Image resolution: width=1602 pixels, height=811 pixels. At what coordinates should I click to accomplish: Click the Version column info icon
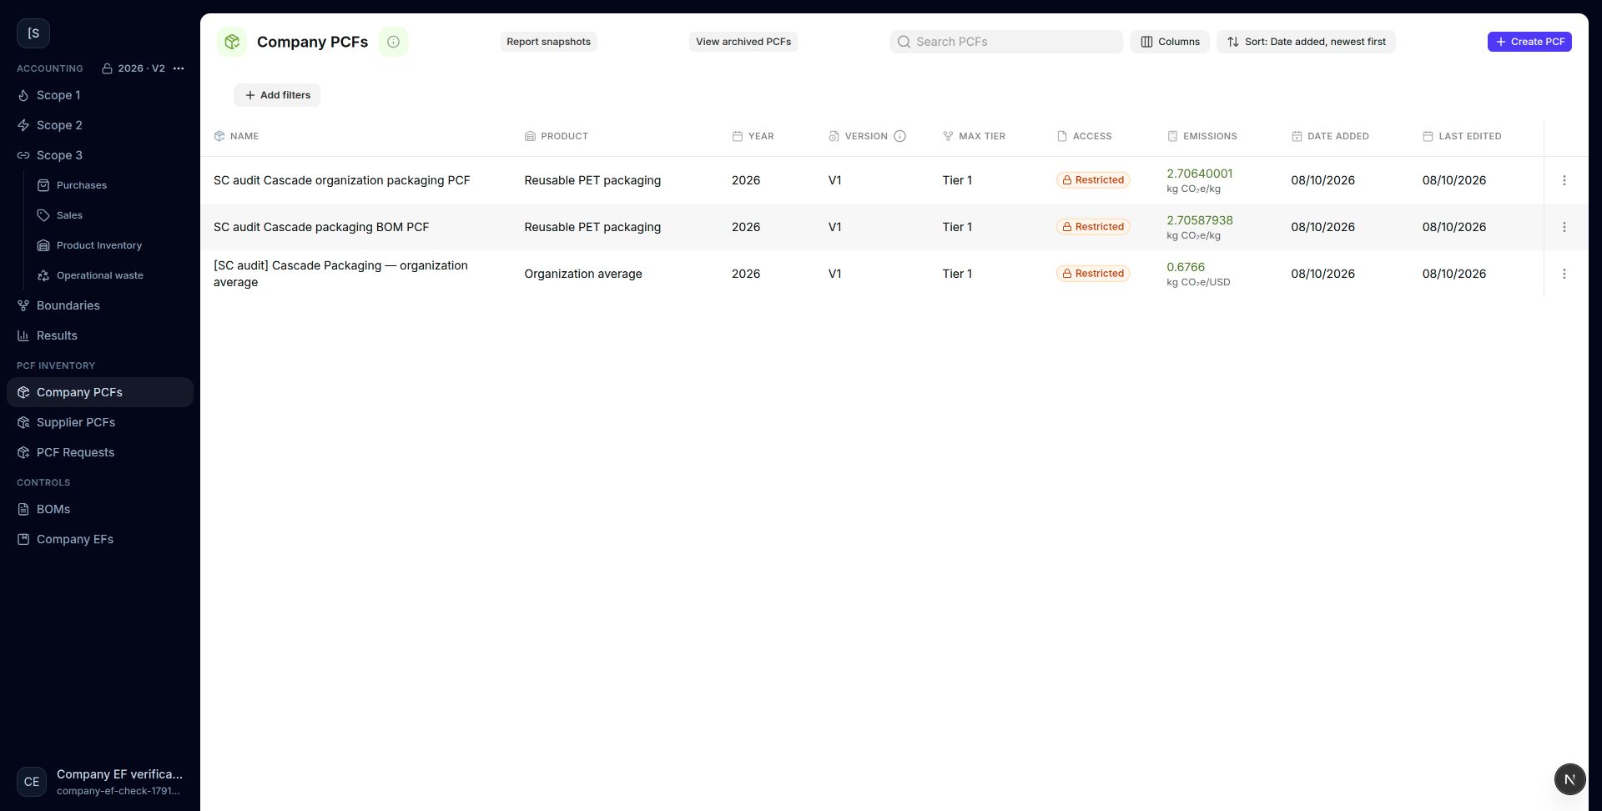(900, 136)
